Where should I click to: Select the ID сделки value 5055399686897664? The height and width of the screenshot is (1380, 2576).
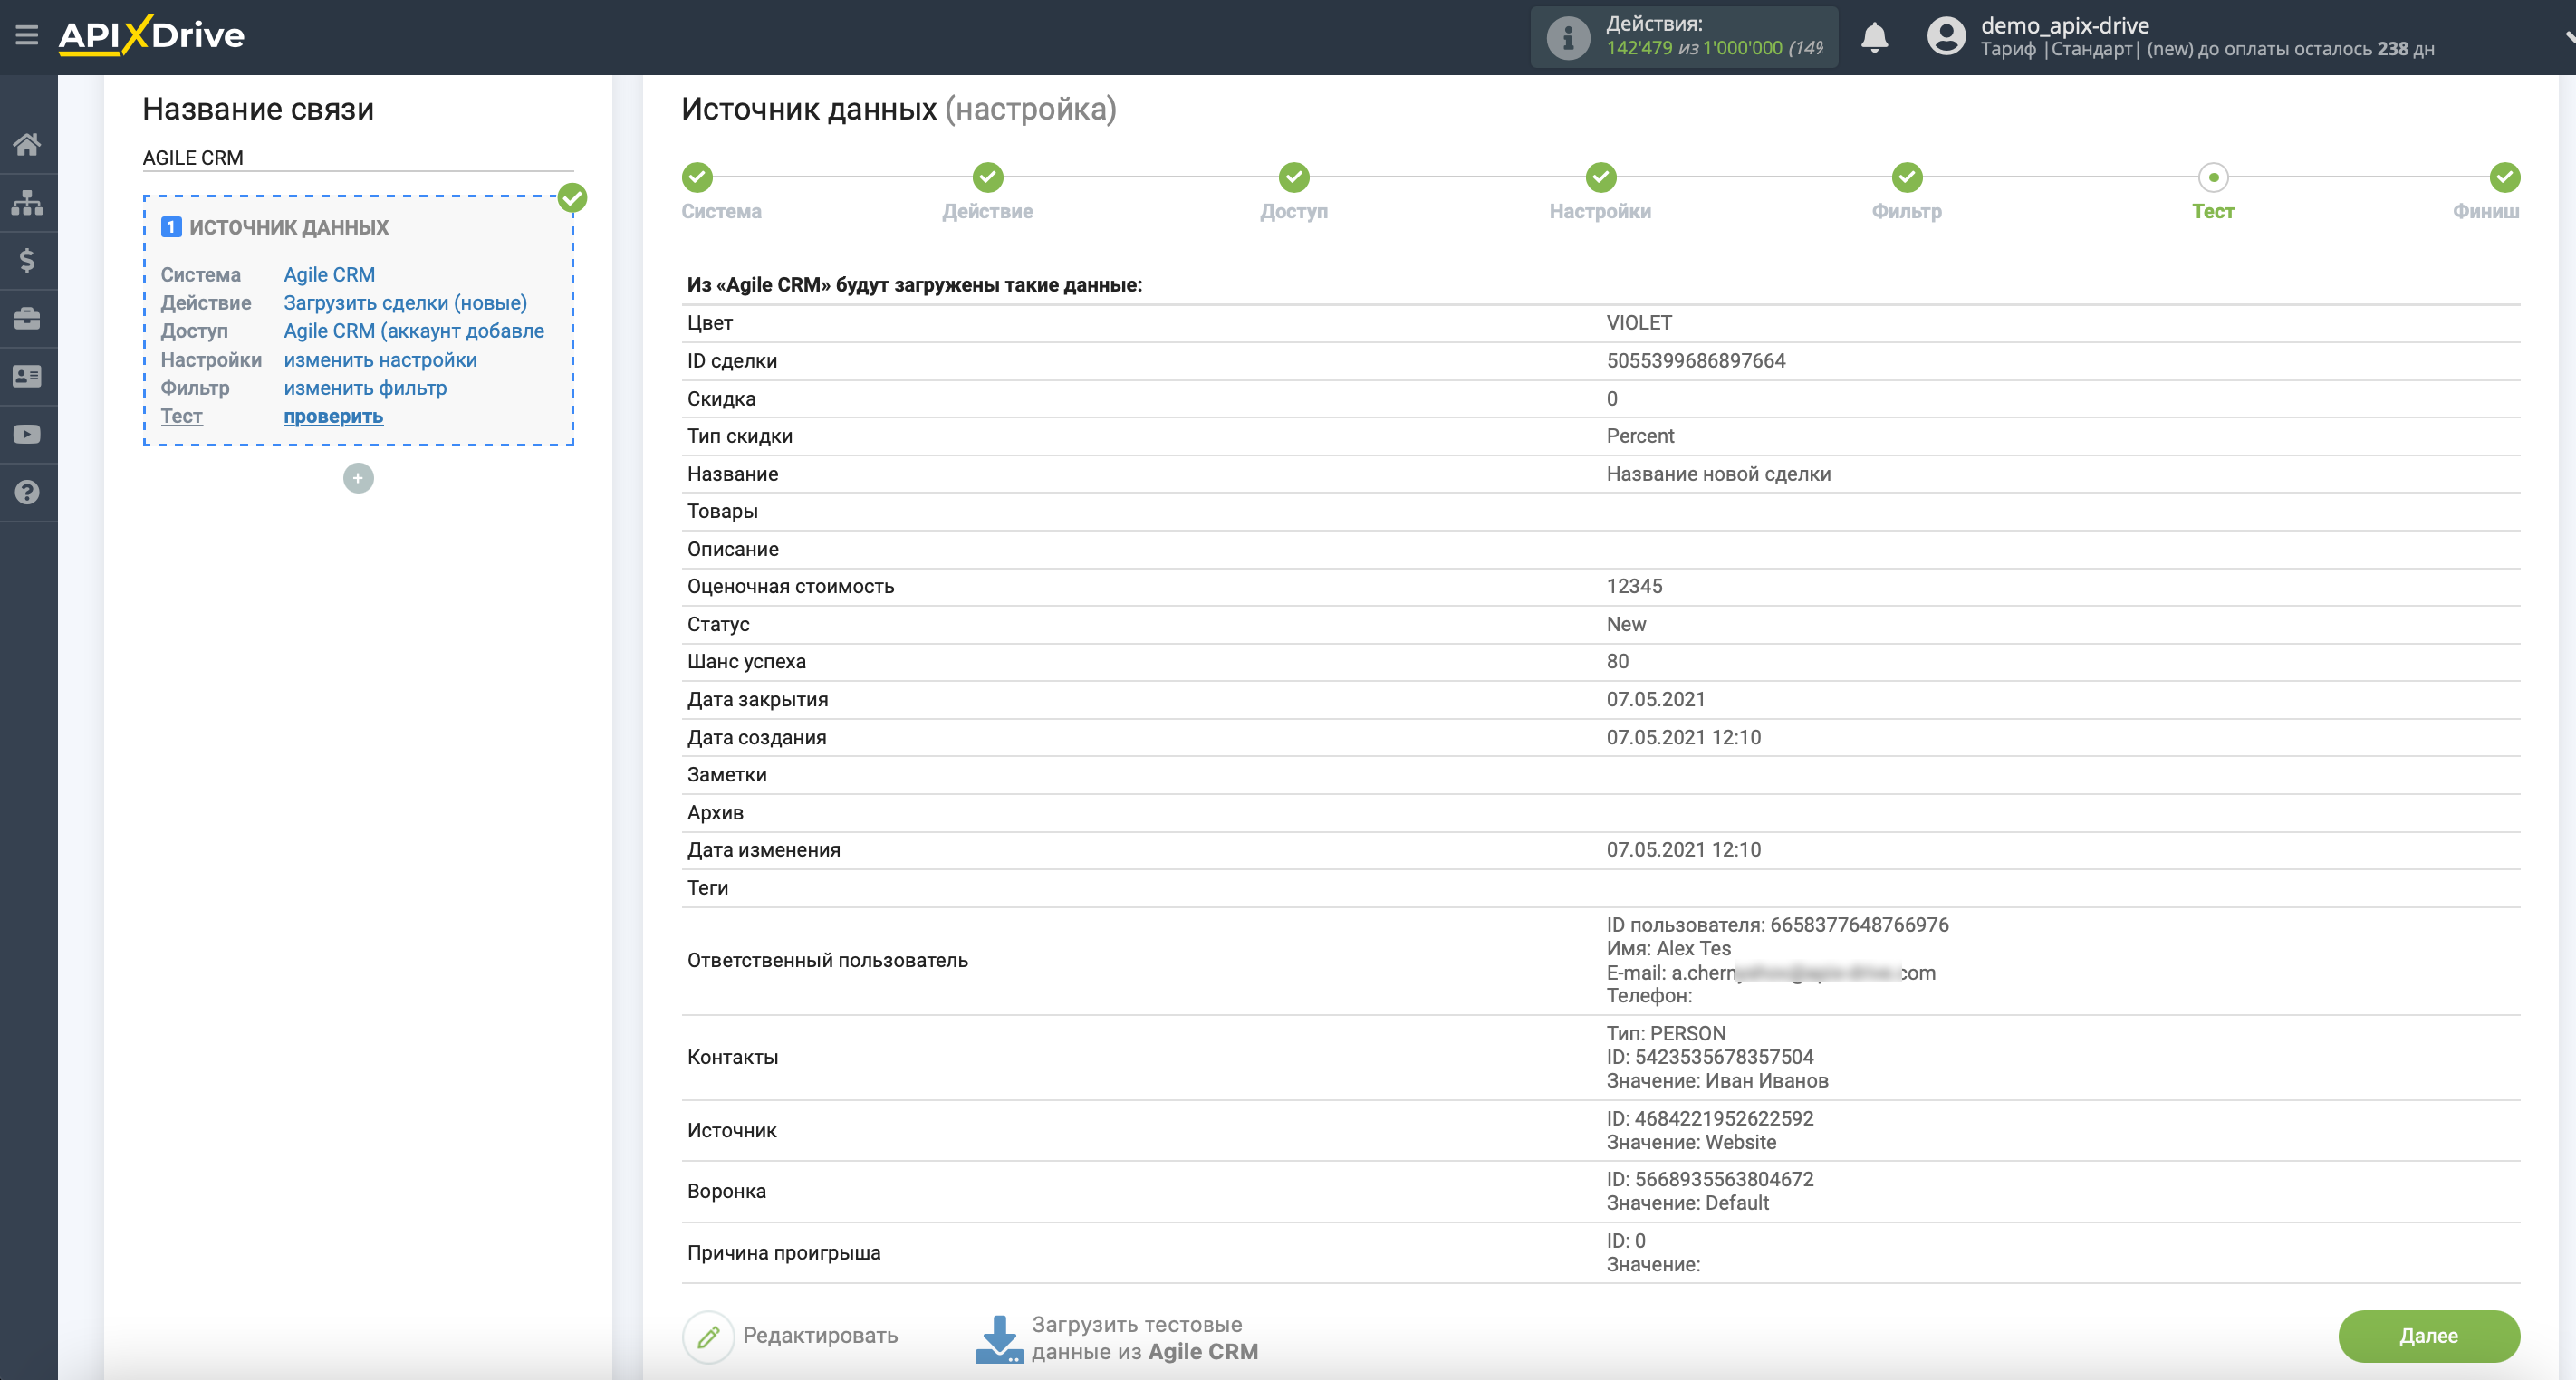point(1696,361)
